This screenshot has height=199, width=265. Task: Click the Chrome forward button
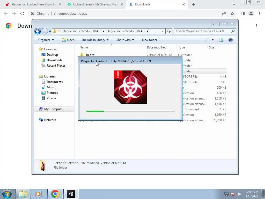click(x=14, y=13)
